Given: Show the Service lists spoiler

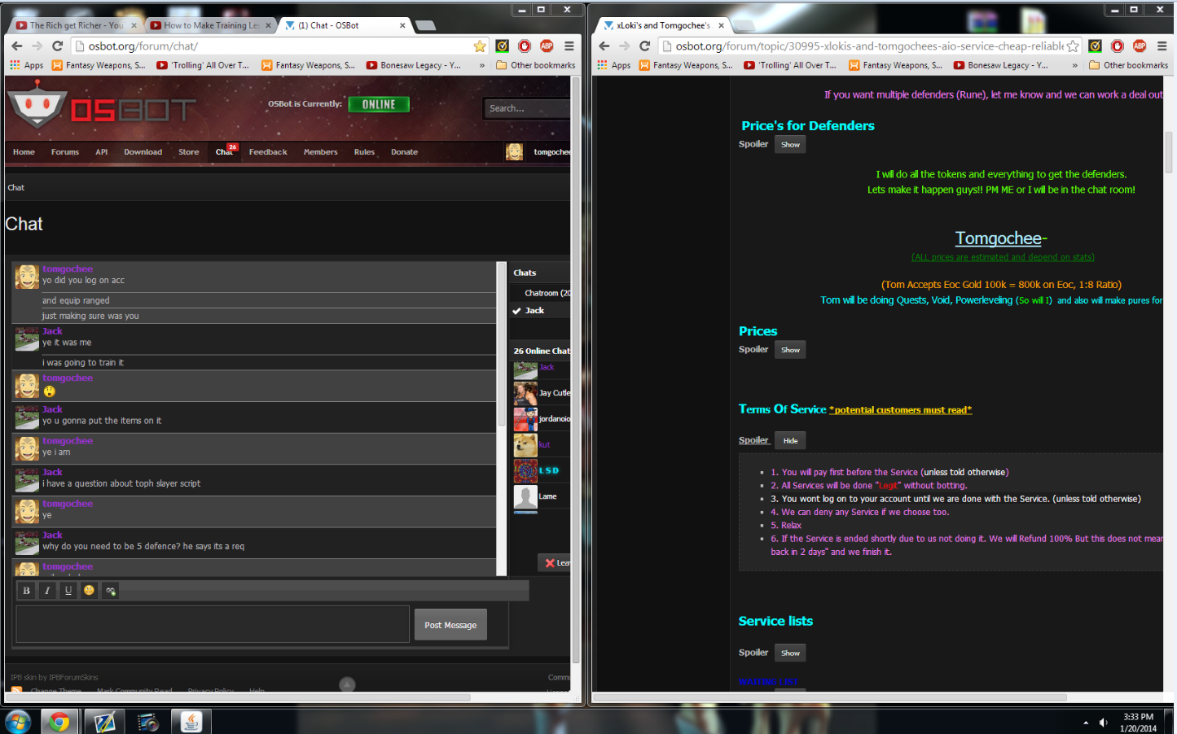Looking at the screenshot, I should point(790,653).
